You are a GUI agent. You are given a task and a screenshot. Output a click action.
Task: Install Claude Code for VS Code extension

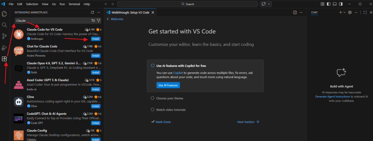[x=96, y=39]
